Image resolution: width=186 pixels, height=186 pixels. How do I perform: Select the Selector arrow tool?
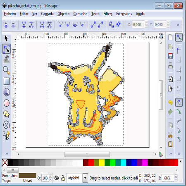pyautogui.click(x=6, y=38)
